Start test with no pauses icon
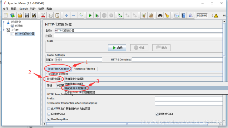The height and width of the screenshot is (128, 228). click(97, 15)
